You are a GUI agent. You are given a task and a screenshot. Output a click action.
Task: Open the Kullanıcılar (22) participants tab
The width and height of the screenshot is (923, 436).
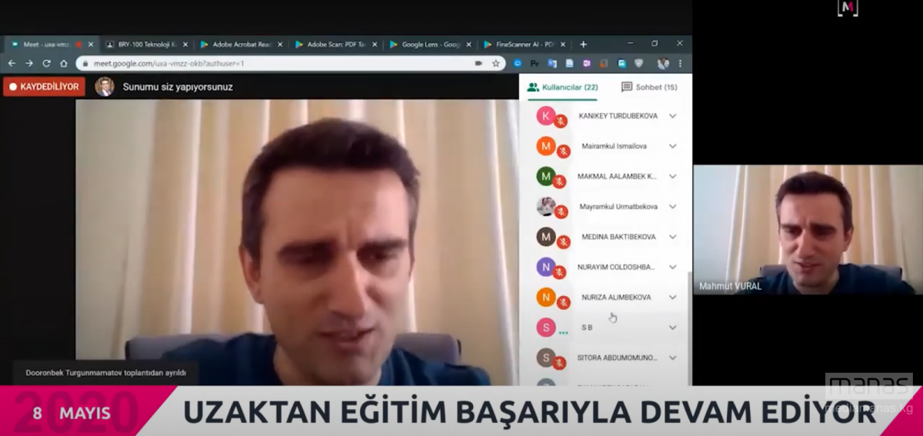562,87
